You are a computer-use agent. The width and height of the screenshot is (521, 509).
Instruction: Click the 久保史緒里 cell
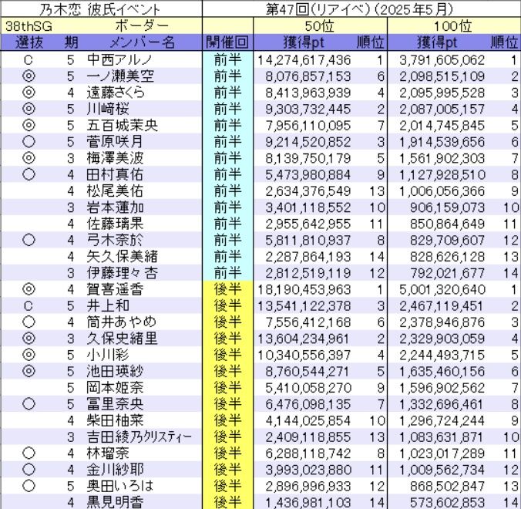click(122, 339)
